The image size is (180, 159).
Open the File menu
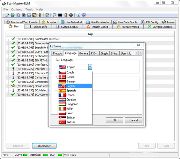click(x=5, y=9)
